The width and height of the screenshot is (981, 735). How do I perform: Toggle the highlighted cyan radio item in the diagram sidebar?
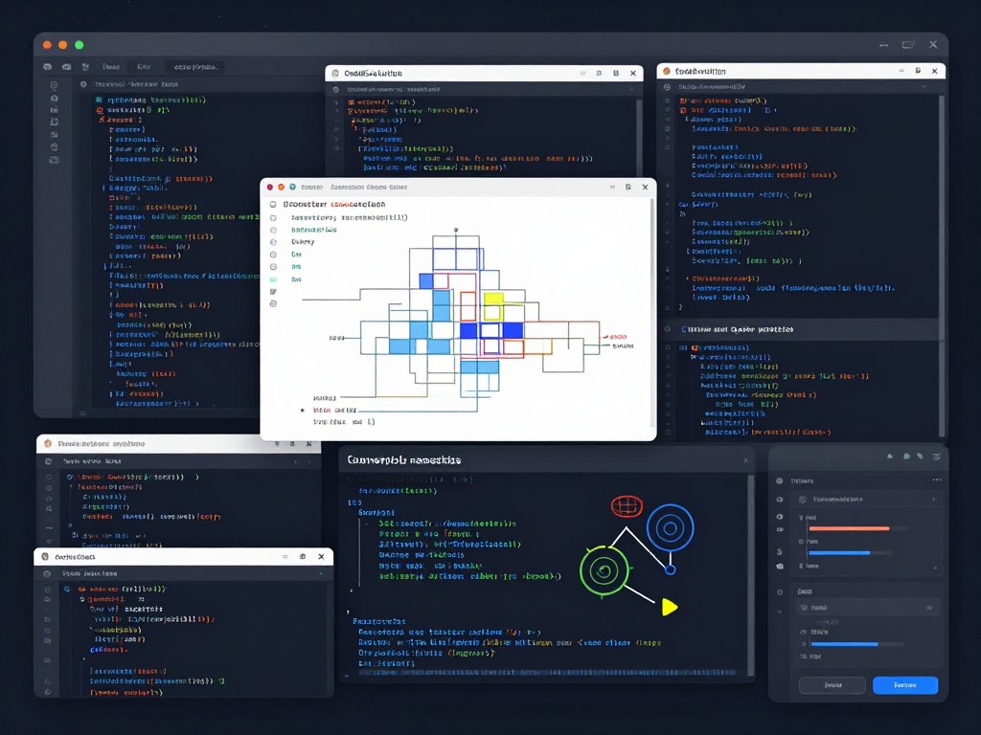274,278
